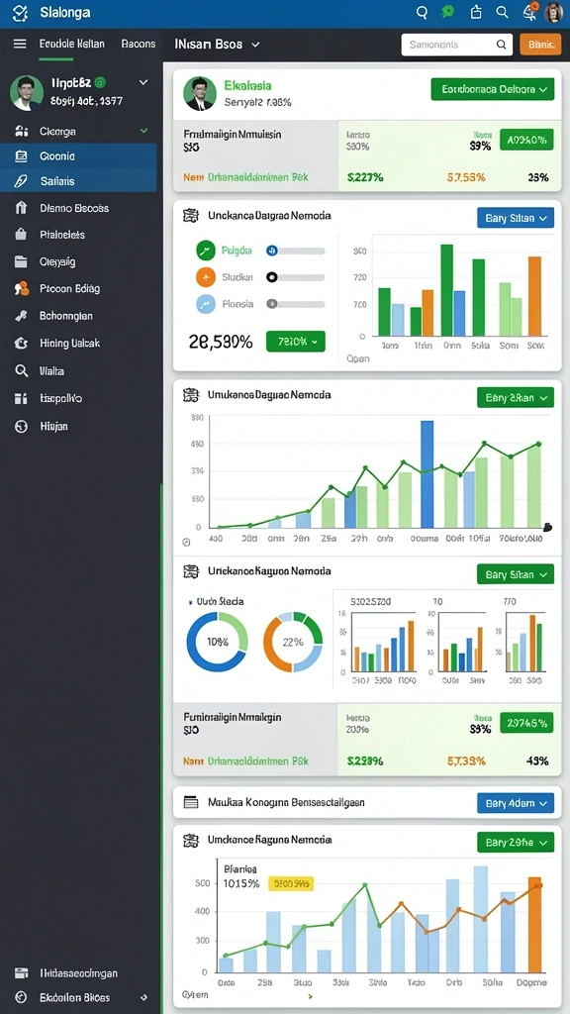Viewport: 570px width, 1014px height.
Task: Toggle the Studkar slider switch
Action: click(x=295, y=277)
